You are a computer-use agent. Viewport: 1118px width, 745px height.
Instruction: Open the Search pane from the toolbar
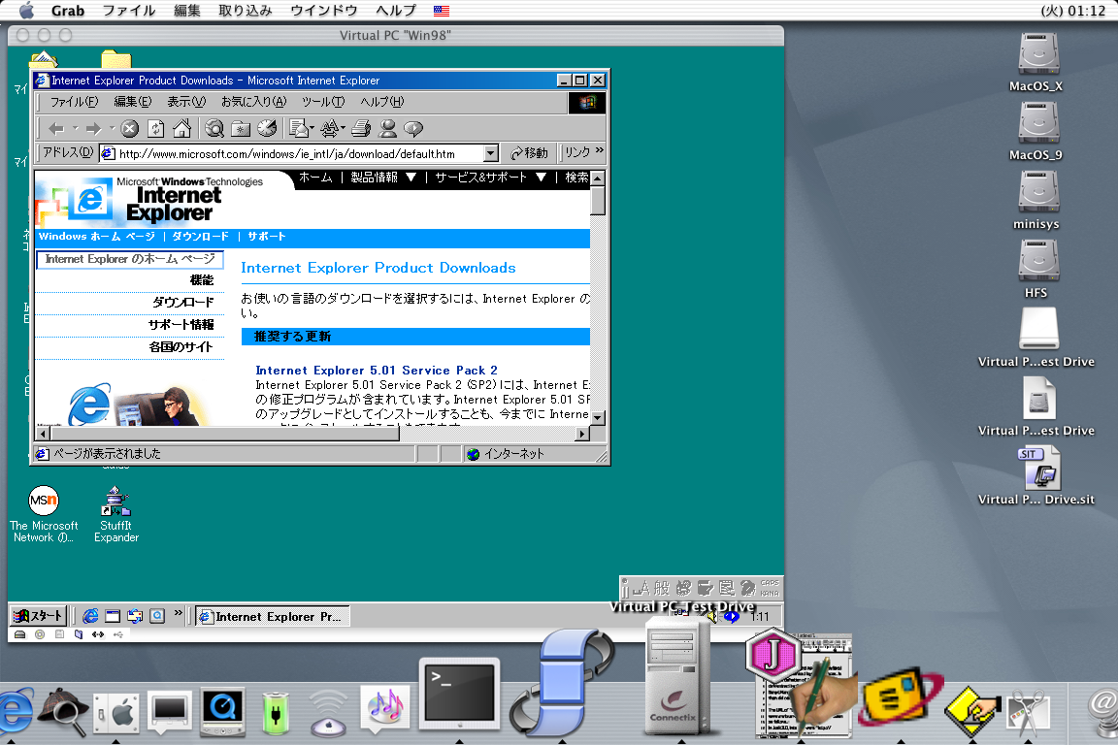point(214,128)
